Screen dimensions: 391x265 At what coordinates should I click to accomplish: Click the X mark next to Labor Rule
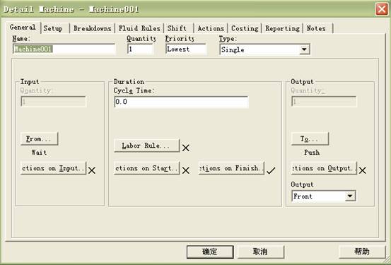(x=185, y=148)
